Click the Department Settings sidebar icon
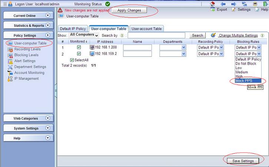269x167 pixels. pyautogui.click(x=10, y=67)
